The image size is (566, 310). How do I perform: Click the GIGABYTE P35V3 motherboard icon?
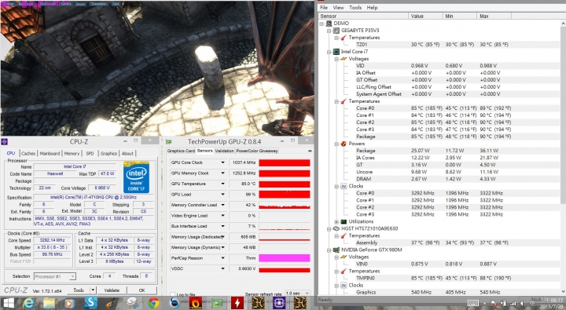point(336,31)
